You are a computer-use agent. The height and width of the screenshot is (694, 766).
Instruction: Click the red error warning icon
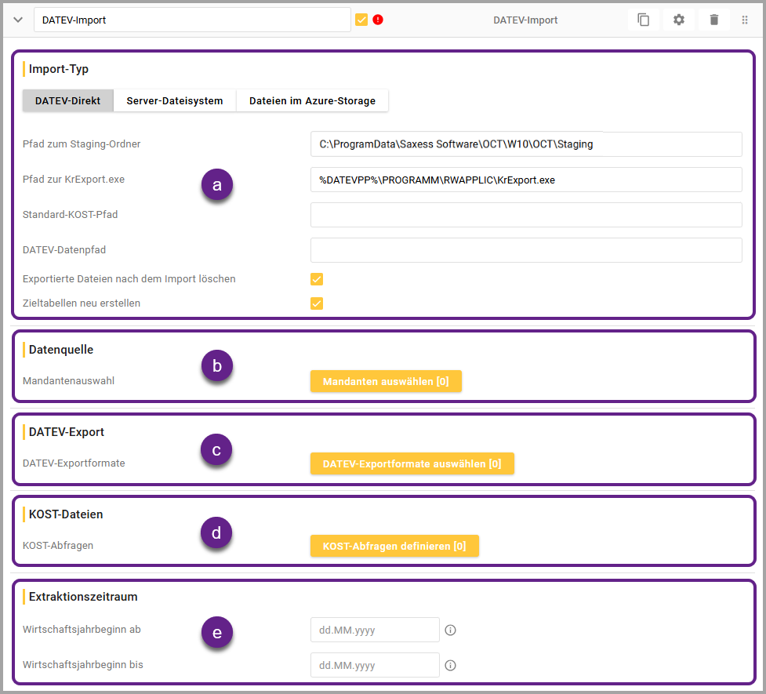[378, 20]
